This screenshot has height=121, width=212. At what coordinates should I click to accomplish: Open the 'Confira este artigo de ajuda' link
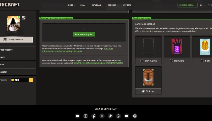[99, 63]
